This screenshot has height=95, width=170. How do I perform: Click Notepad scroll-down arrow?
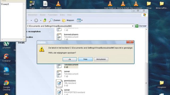pyautogui.click(x=24, y=37)
